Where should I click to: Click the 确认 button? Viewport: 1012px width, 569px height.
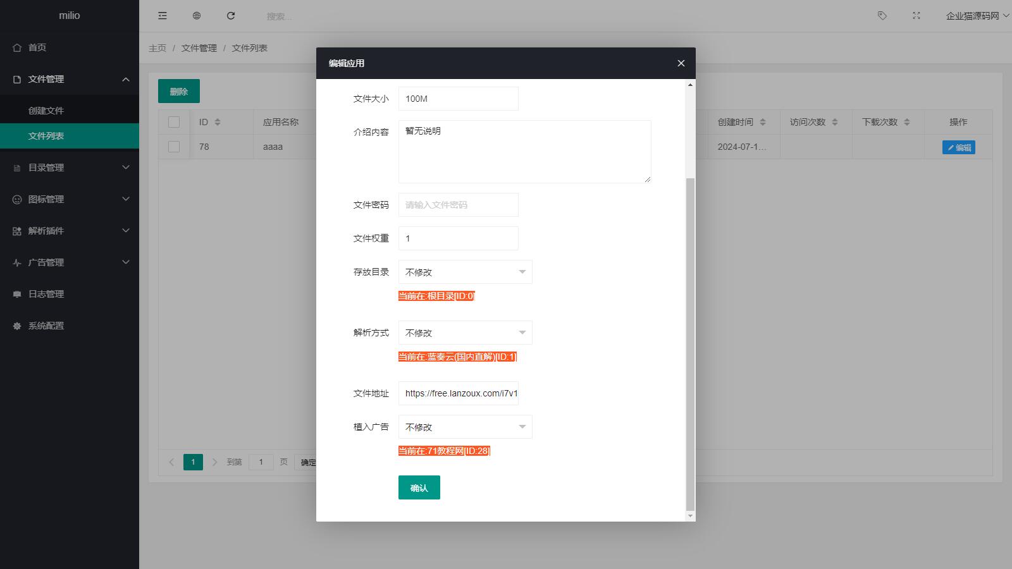point(419,487)
